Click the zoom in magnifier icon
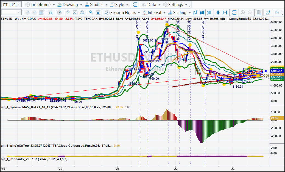Image resolution: width=285 pixels, height=172 pixels. click(x=243, y=12)
